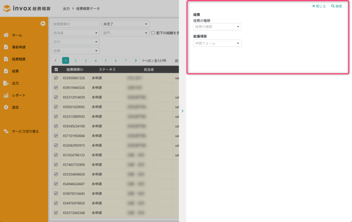Screen dimensions: 352x222
Task: Click the panel collapse chevron divider
Action: [183, 111]
